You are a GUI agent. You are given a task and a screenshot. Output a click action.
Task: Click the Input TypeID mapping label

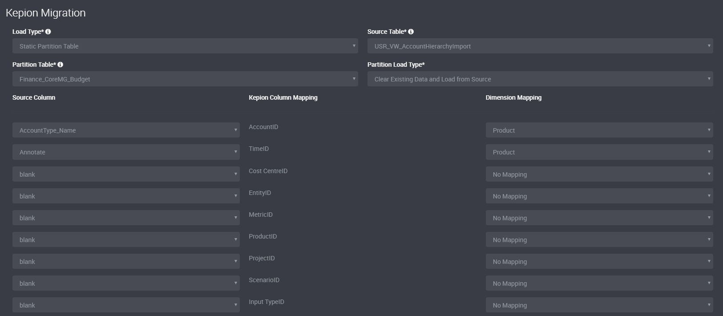(x=267, y=302)
